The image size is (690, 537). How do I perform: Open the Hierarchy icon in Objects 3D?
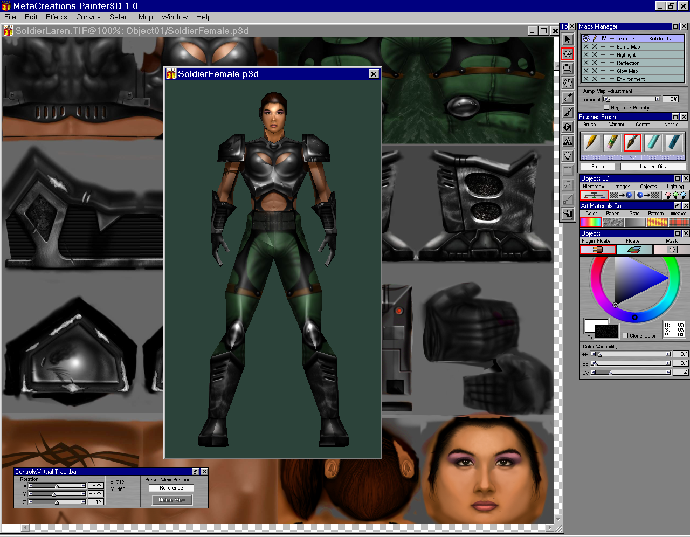click(594, 195)
